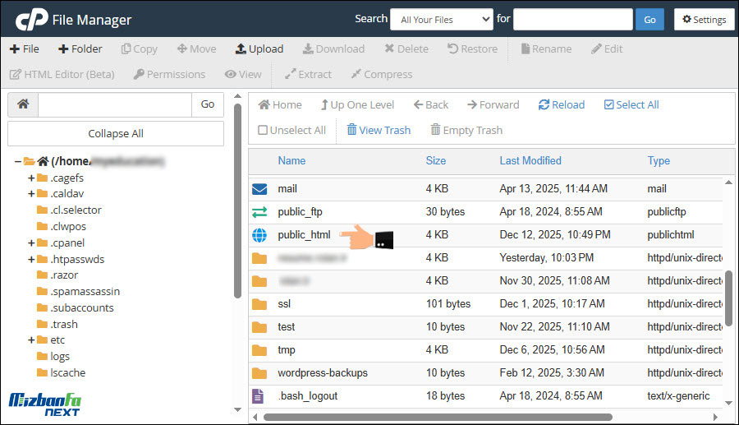Collapse the home root tree node
Screen dimensions: 739x425
pos(17,162)
